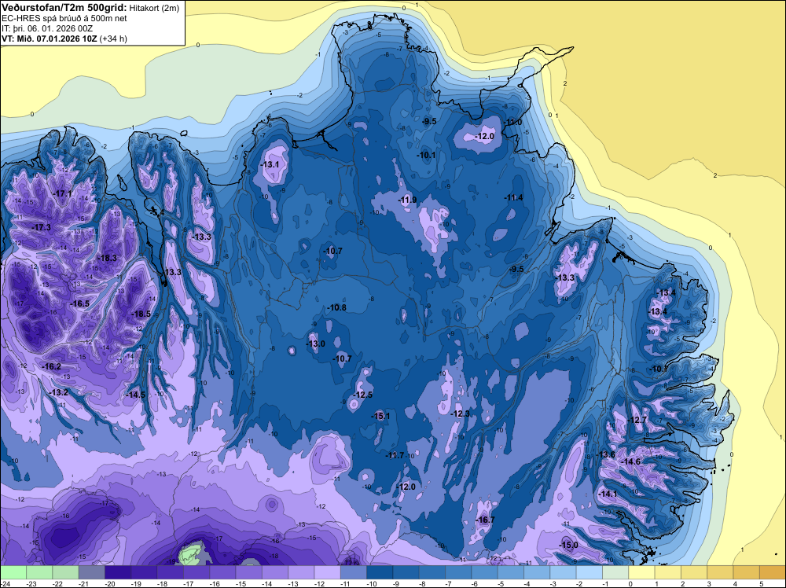Click the -15.0 temperature value
The width and height of the screenshot is (786, 588).
point(569,545)
